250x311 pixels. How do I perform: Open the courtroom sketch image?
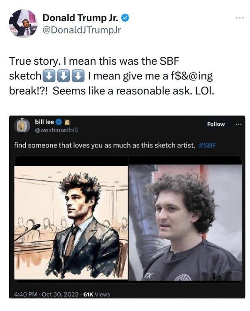(71, 223)
